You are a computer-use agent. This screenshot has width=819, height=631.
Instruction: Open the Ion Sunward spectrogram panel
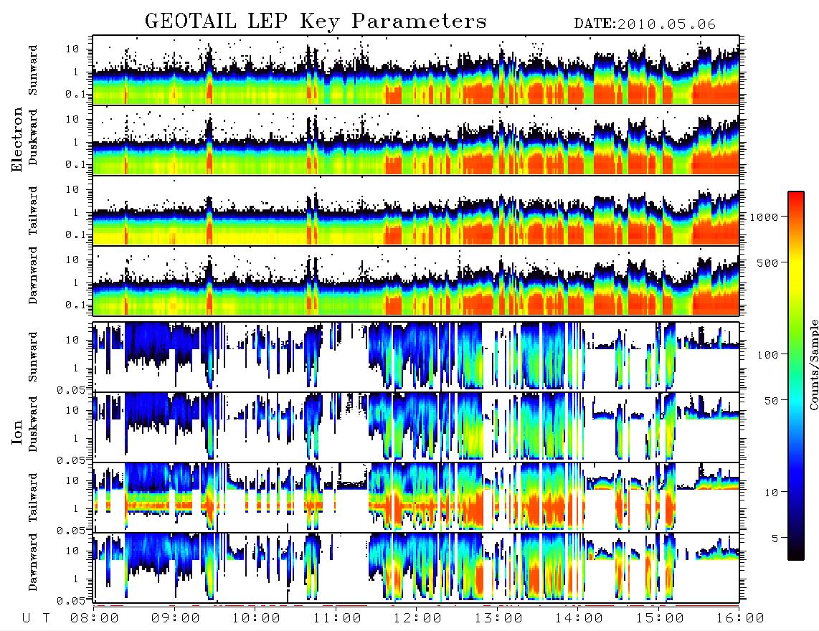(416, 357)
